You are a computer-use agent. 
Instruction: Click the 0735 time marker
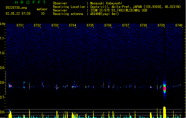click(x=90, y=25)
